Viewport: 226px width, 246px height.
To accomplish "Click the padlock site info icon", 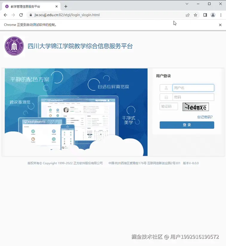I will click(x=31, y=15).
